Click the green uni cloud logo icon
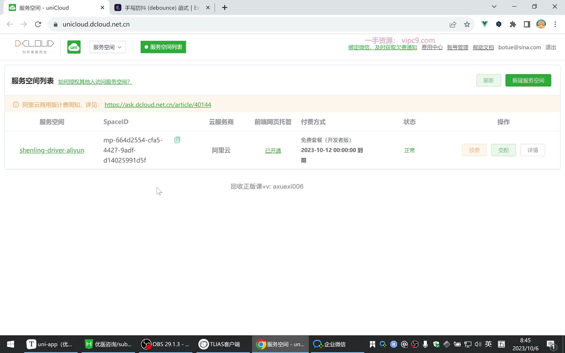 (74, 47)
